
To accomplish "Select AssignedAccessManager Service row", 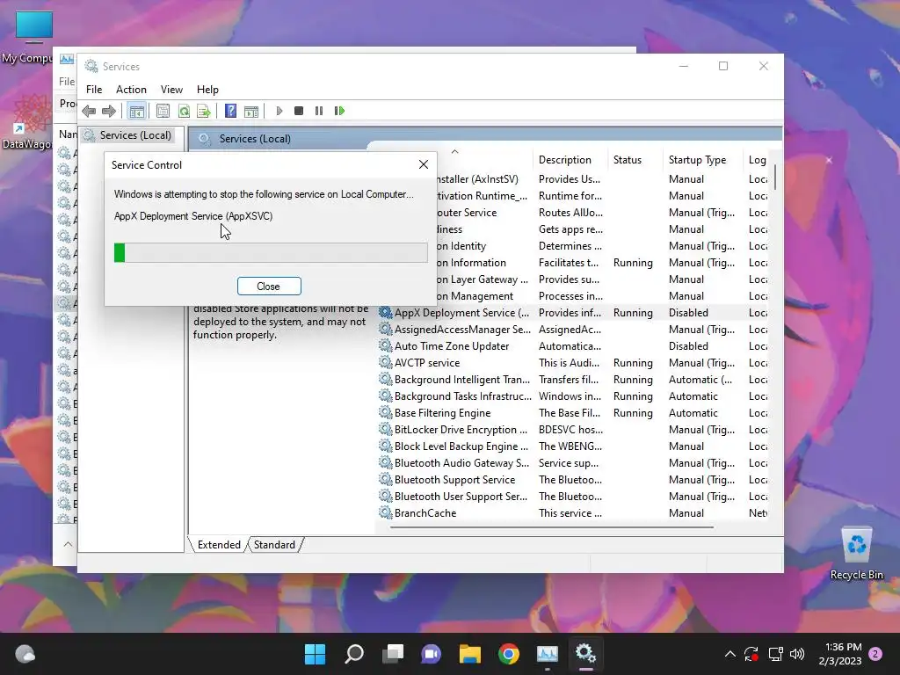I will [x=573, y=330].
